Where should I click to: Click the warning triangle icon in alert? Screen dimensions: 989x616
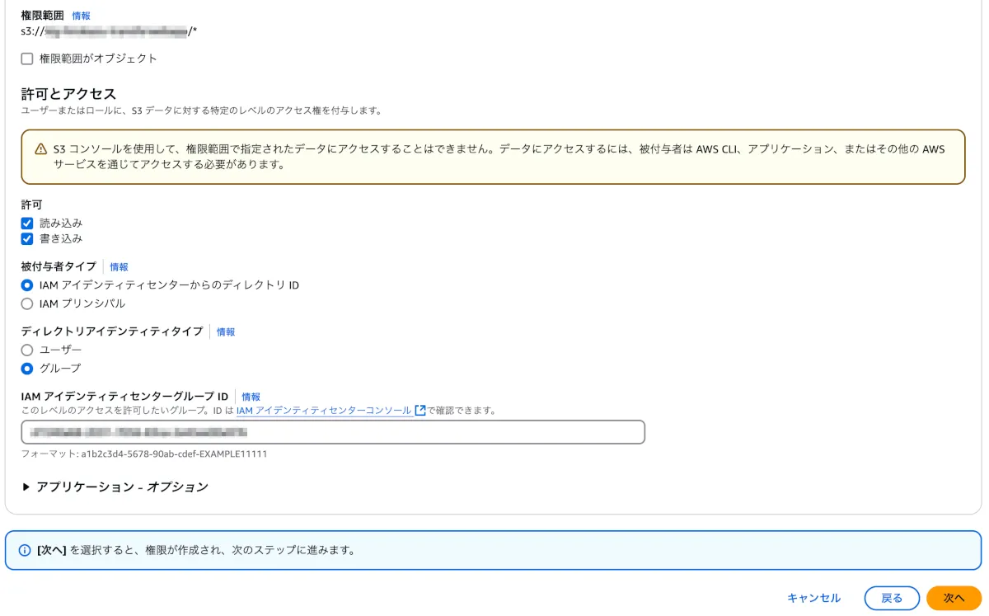(x=41, y=149)
